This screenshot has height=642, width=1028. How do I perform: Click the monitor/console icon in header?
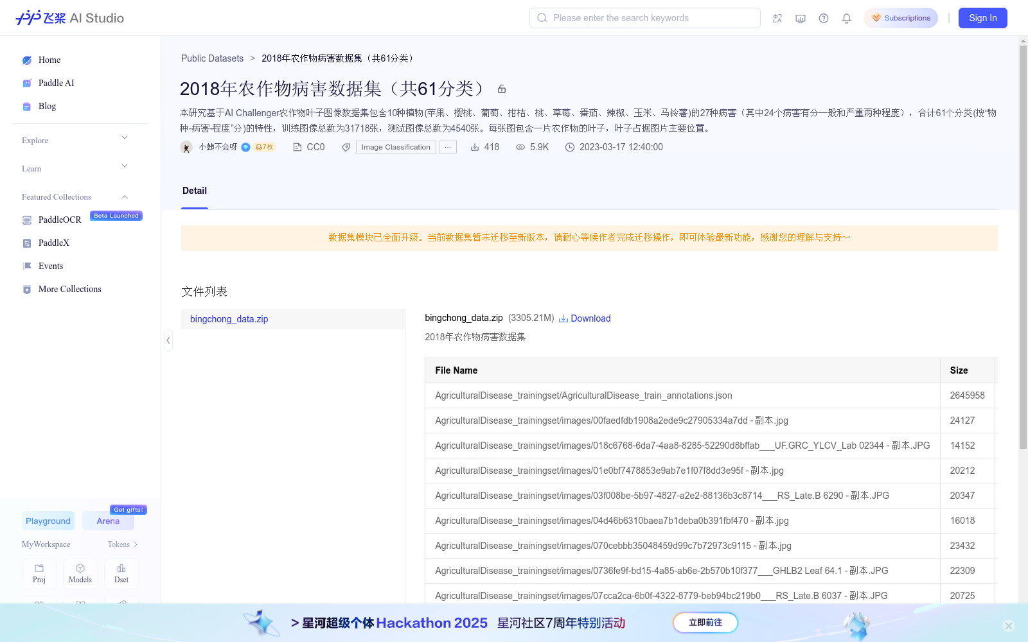(801, 19)
